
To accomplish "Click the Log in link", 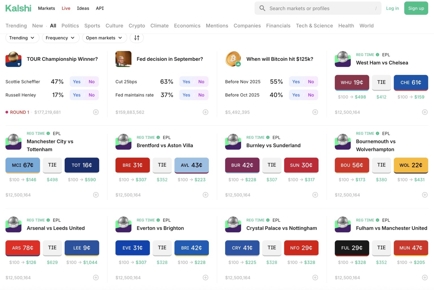I will coord(392,8).
